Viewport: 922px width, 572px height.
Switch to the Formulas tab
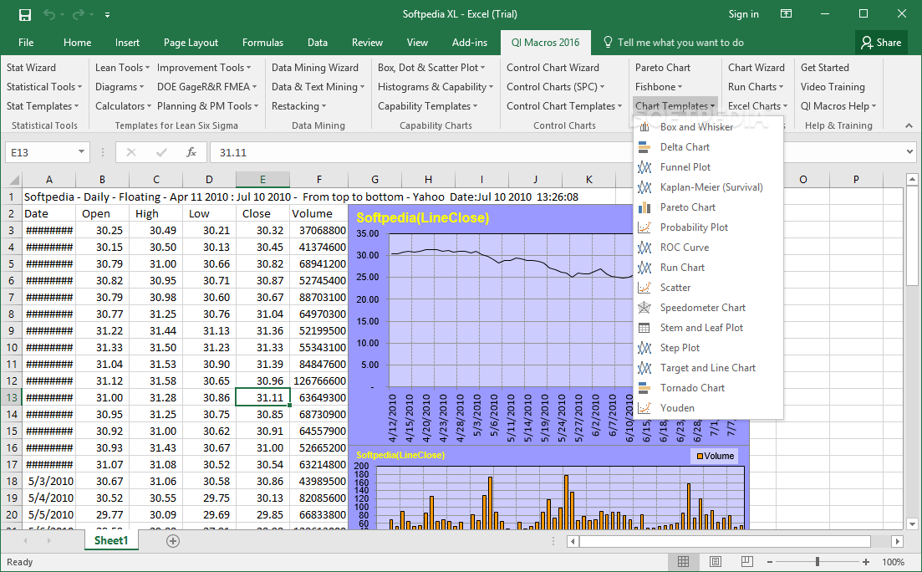[262, 43]
